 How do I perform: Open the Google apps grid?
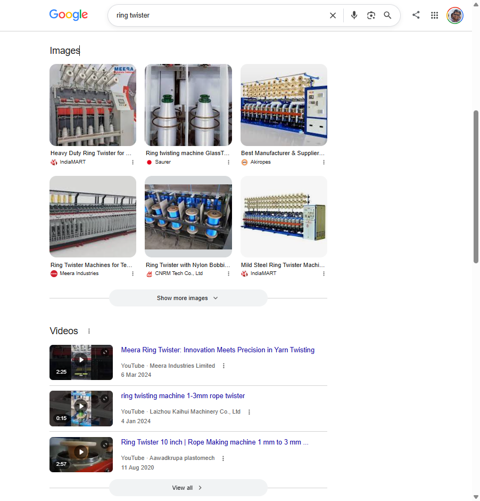pos(434,15)
